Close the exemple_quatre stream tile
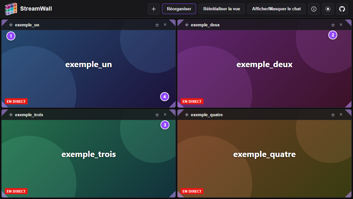This screenshot has height=199, width=353. (x=341, y=115)
